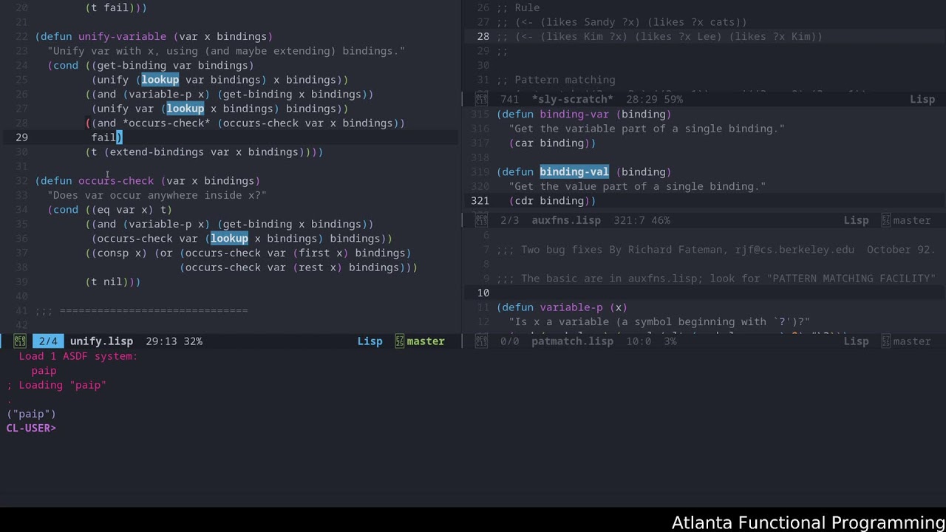Click the master branch label in patmatch.lisp modeline
946x532 pixels.
click(912, 341)
